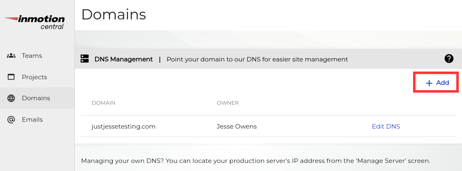Click the Domains globe icon

point(11,98)
